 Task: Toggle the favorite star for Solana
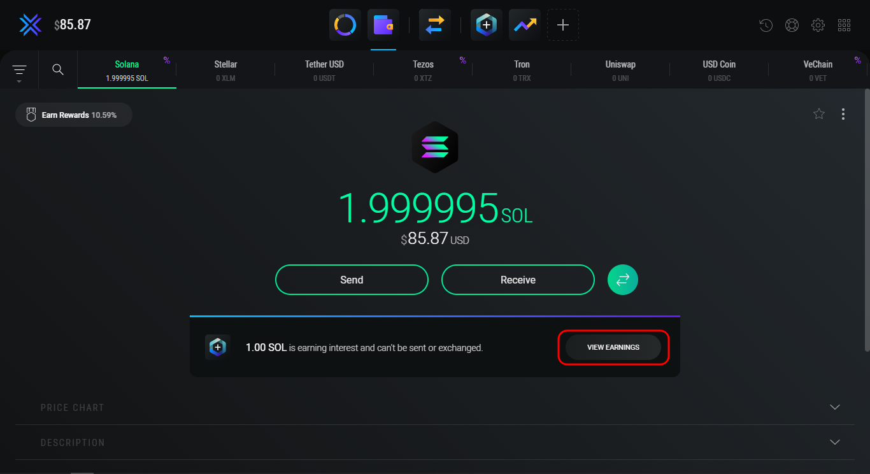pos(819,114)
